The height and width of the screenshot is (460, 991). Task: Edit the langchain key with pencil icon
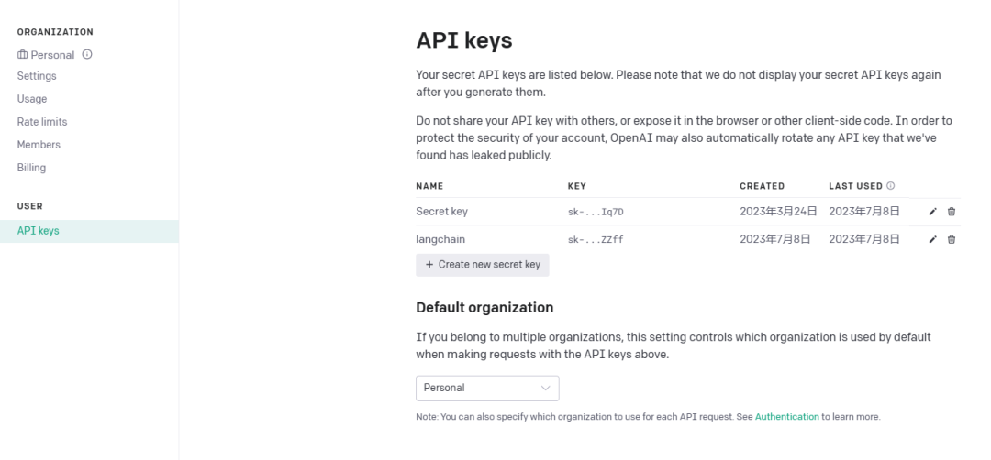(932, 239)
